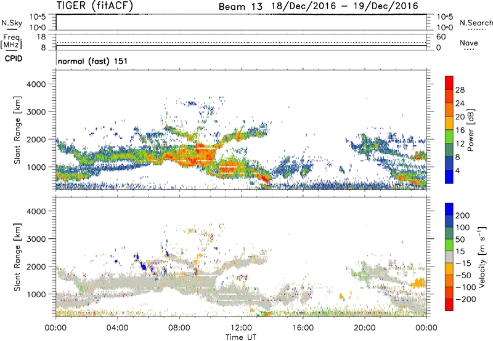Click the "12:00" time axis label
Image resolution: width=493 pixels, height=341 pixels.
(241, 328)
